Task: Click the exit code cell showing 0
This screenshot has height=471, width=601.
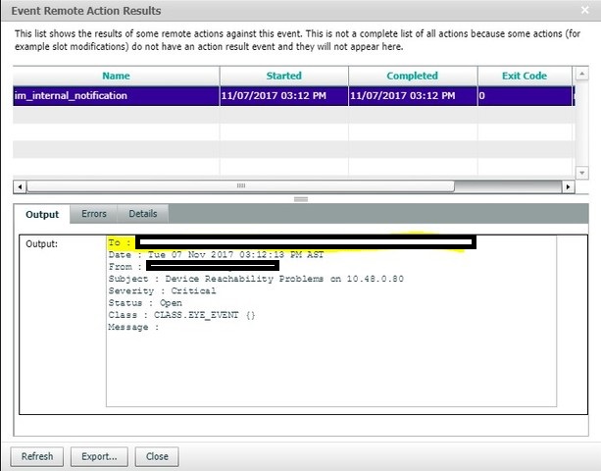Action: (524, 96)
